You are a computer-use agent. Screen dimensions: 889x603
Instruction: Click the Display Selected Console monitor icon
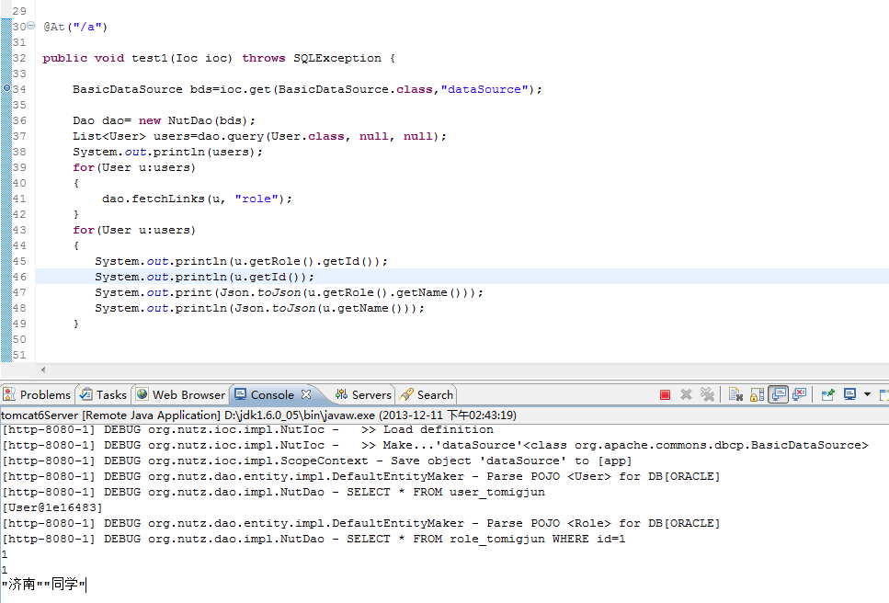pyautogui.click(x=849, y=394)
